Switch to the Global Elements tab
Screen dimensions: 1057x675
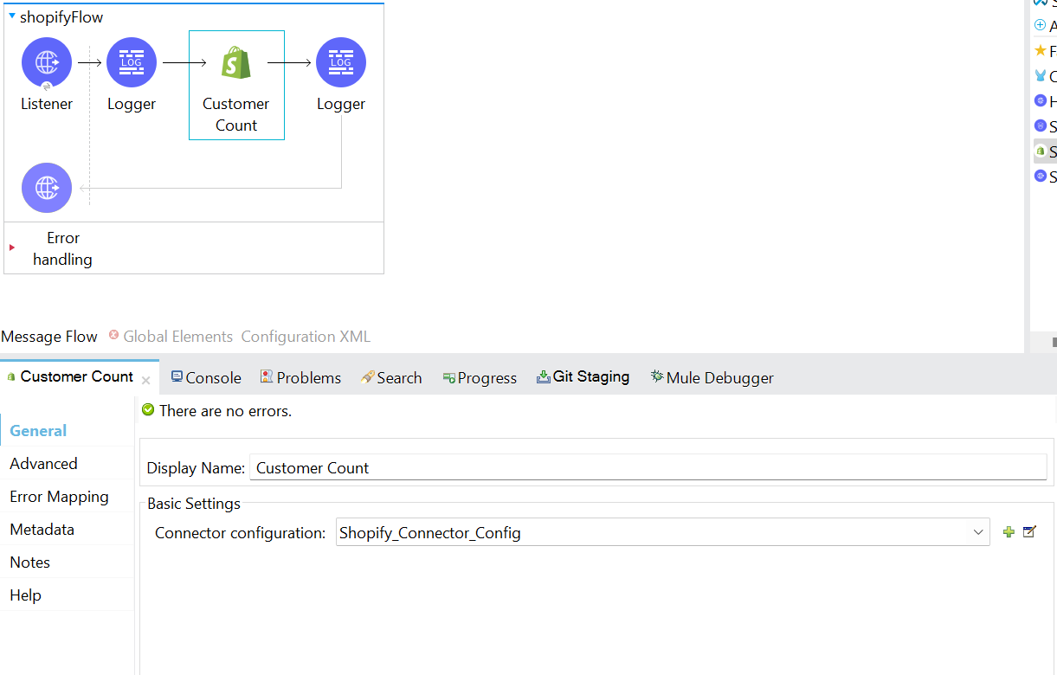(177, 337)
